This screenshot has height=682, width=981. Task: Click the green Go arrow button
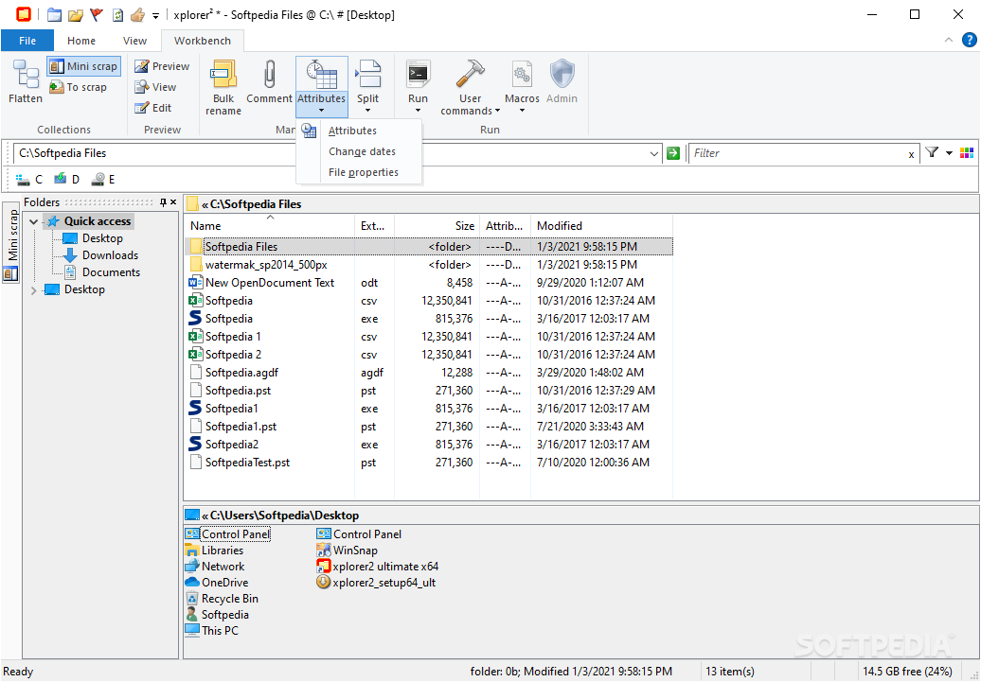click(673, 153)
